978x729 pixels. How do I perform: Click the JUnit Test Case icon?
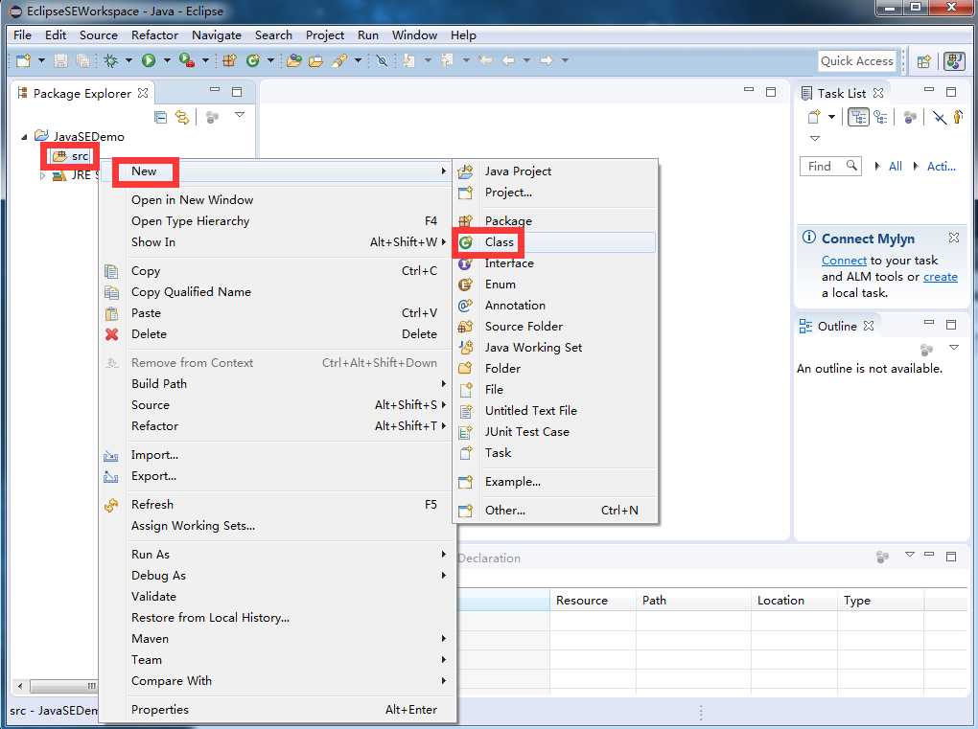tap(465, 432)
